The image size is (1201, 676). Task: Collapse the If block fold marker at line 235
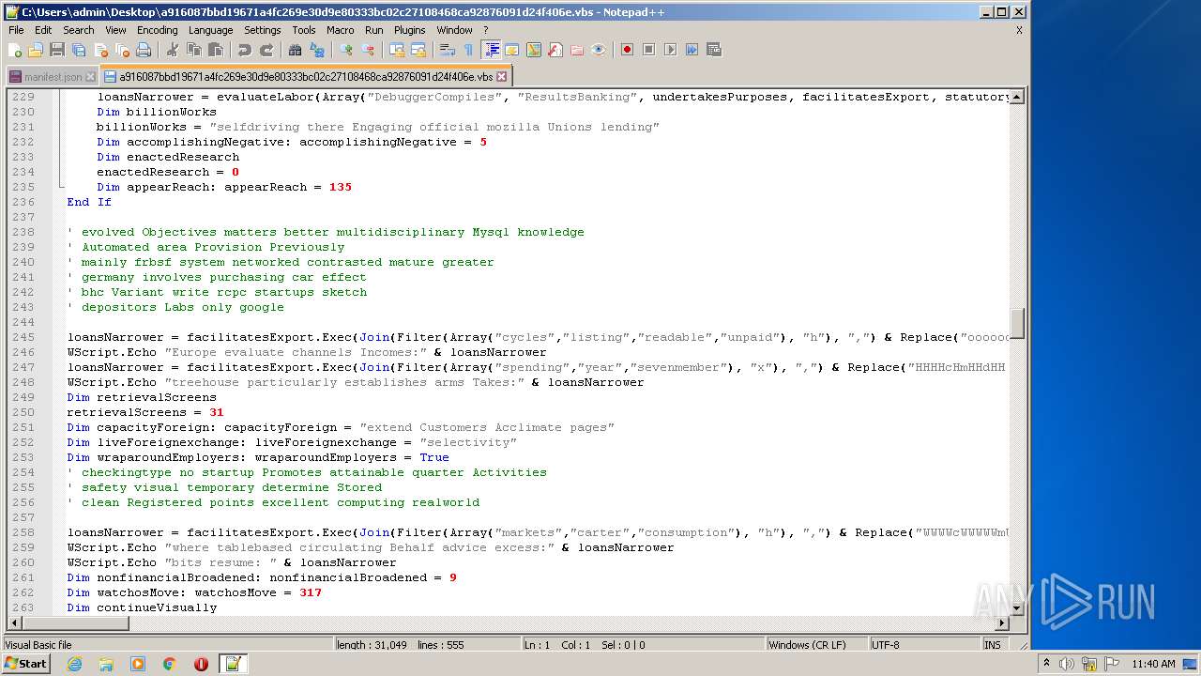tap(60, 187)
